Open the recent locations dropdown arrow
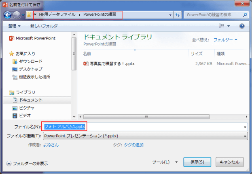 (23, 15)
